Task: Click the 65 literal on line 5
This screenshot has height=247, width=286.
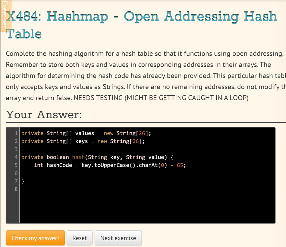Action: pos(180,165)
